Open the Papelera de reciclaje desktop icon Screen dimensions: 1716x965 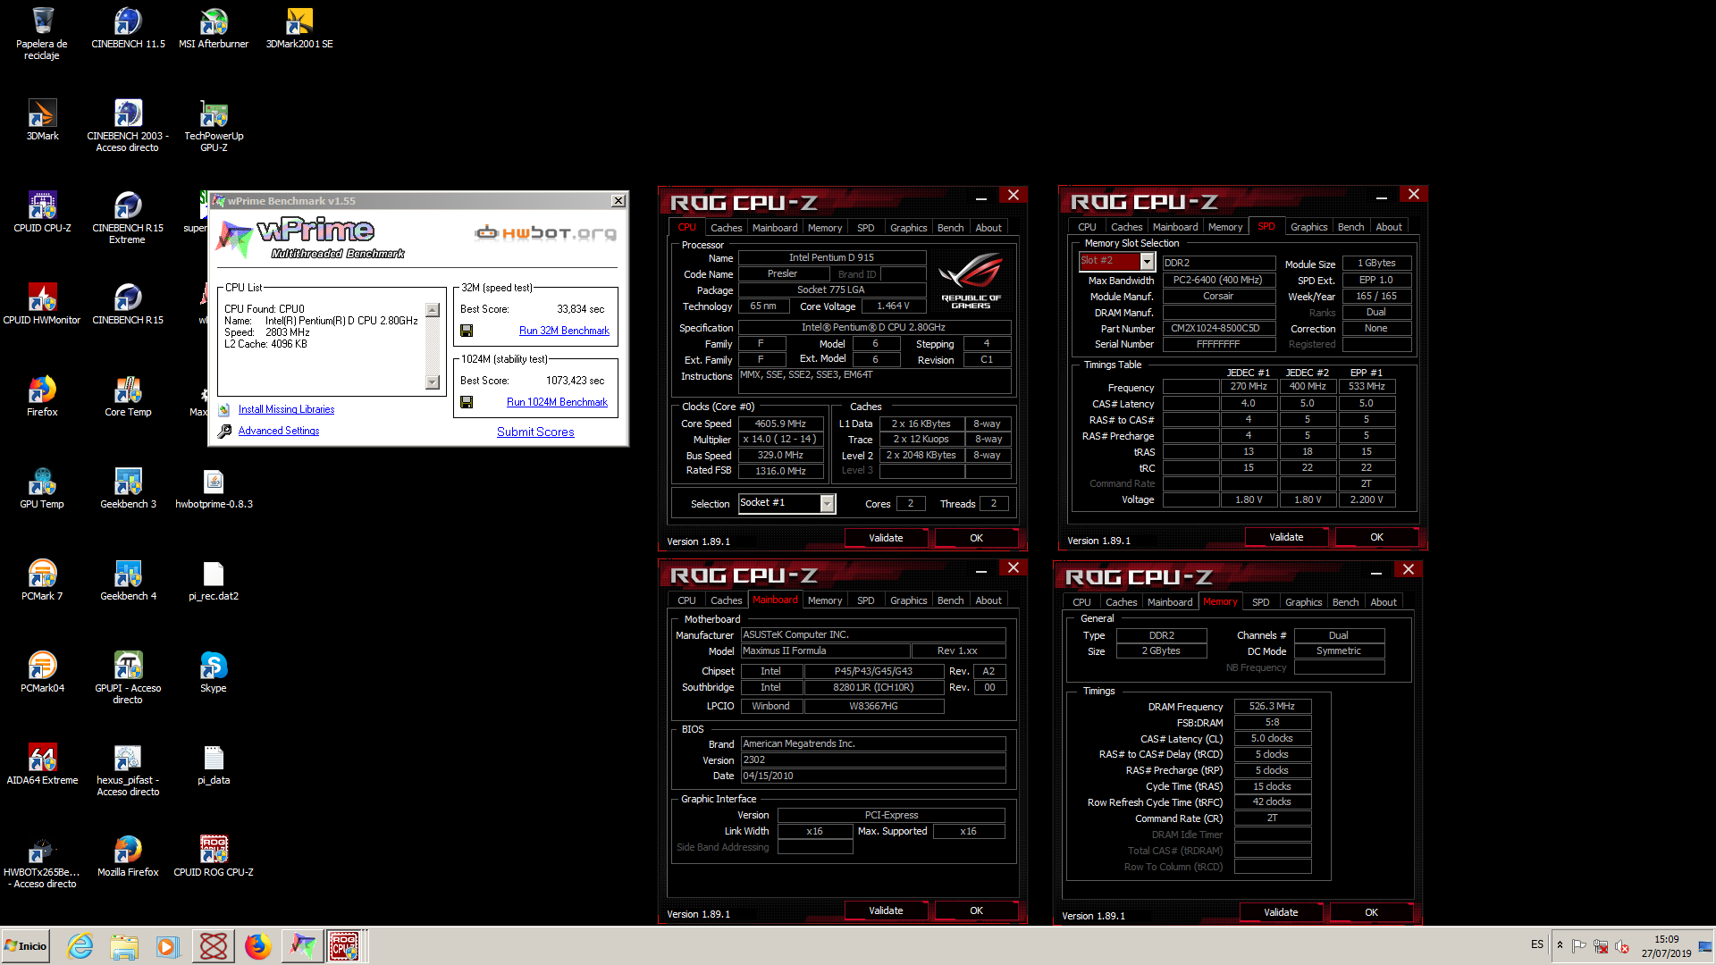42,33
